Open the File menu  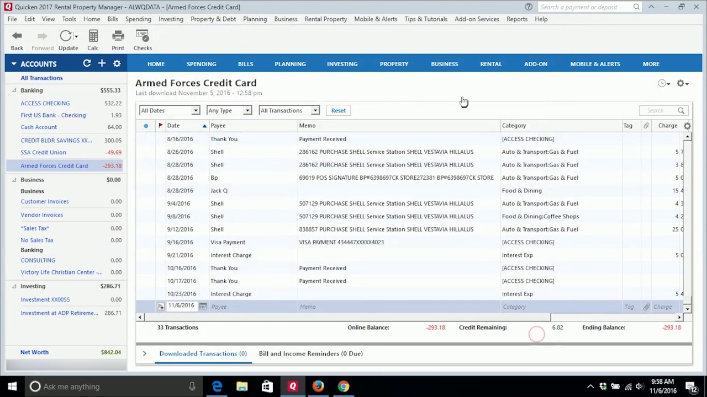pos(12,19)
